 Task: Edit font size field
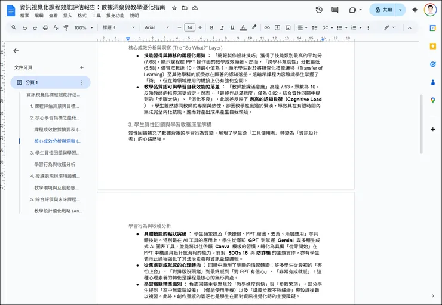pyautogui.click(x=190, y=27)
